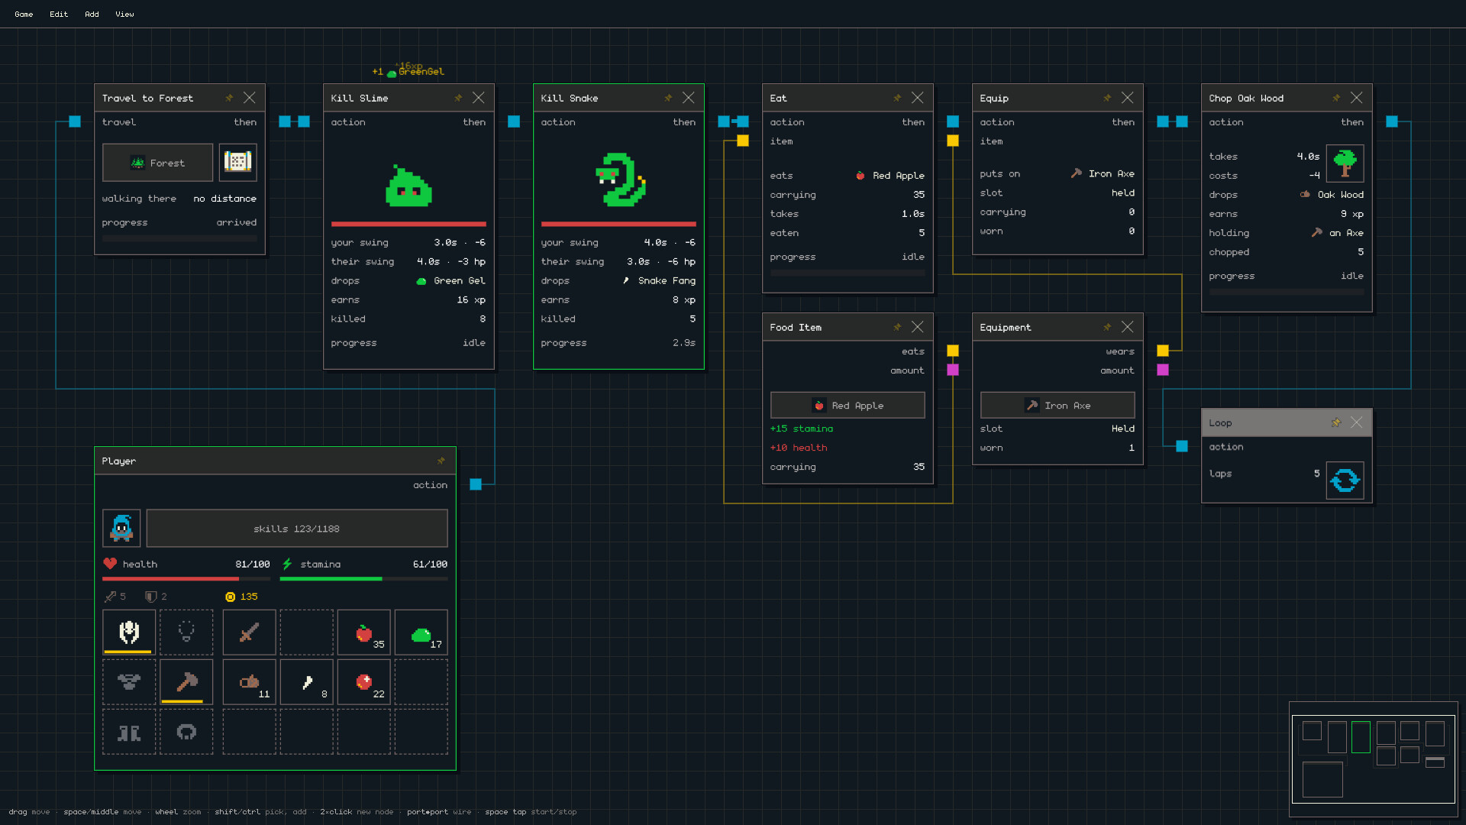
Task: Click the oak tree icon in Chop Oak Wood
Action: click(1345, 163)
